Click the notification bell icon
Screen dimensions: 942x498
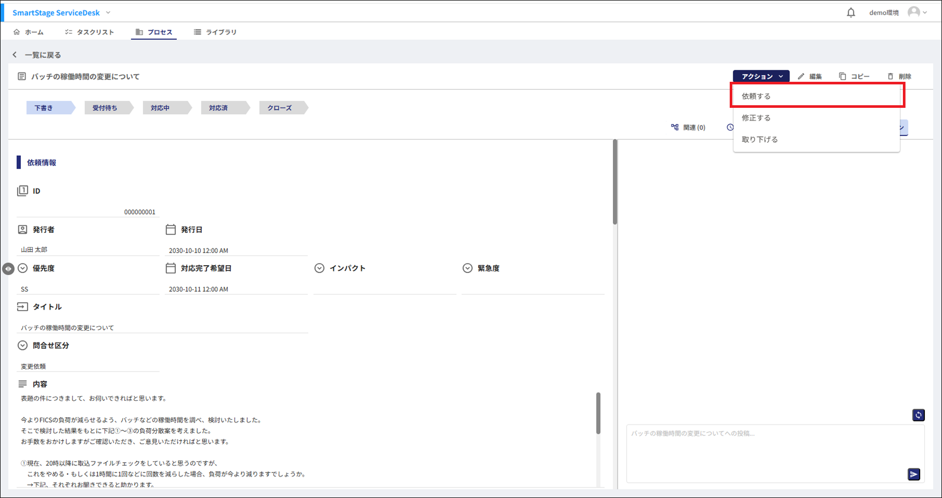851,13
